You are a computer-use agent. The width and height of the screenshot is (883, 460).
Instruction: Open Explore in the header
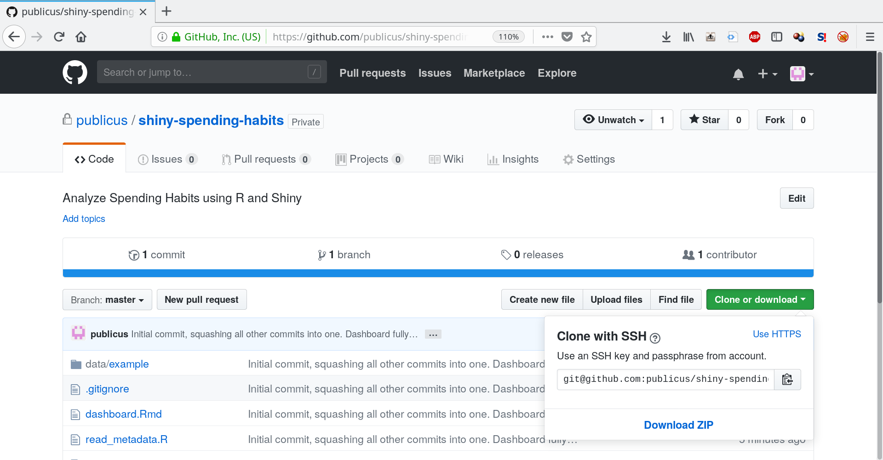click(x=557, y=73)
